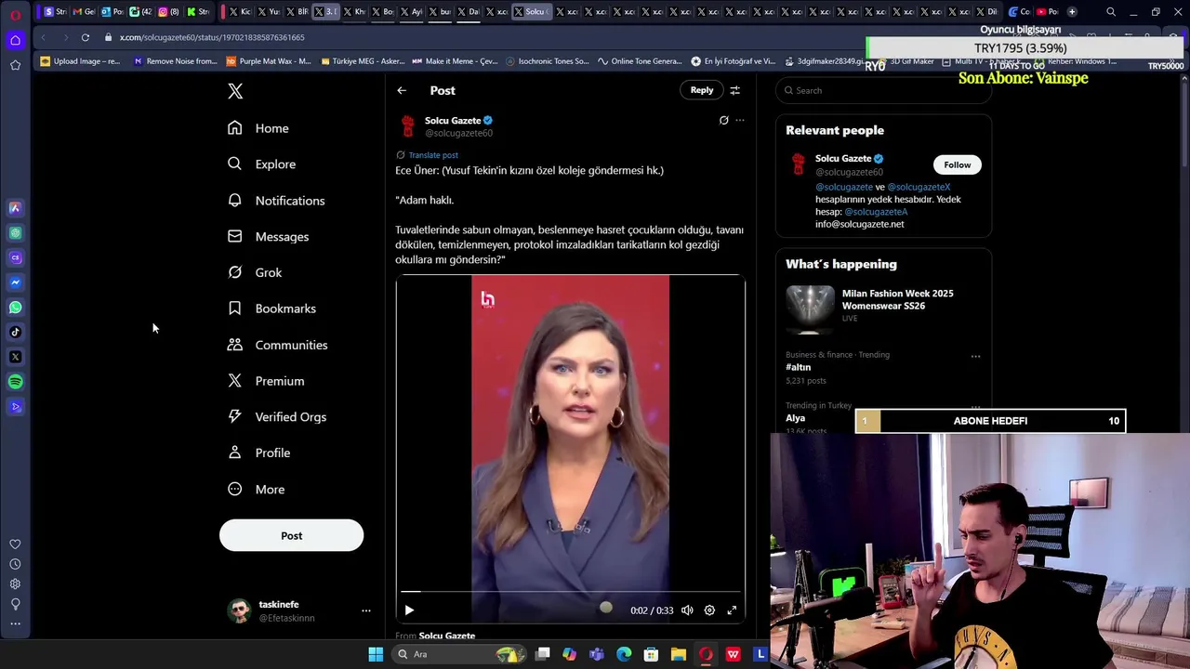The width and height of the screenshot is (1190, 669).
Task: Click inside the X Search field
Action: point(883,90)
